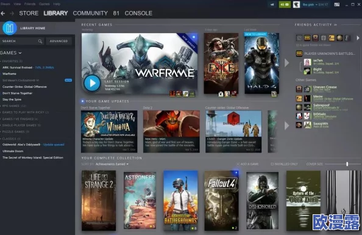Click the friend icons under Path of Exile
This screenshot has height=235, width=362.
[227, 93]
